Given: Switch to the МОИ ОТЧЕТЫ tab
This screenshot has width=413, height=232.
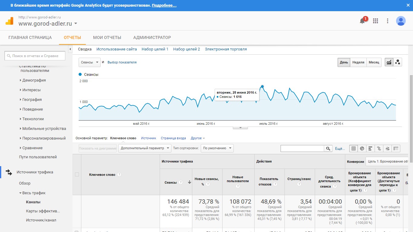Looking at the screenshot, I should [107, 38].
